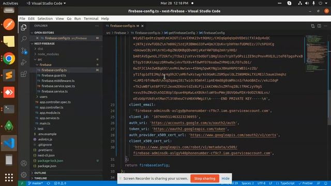The image size is (331, 186).
Task: Click the notifications bell in status bar
Action: coord(326,183)
